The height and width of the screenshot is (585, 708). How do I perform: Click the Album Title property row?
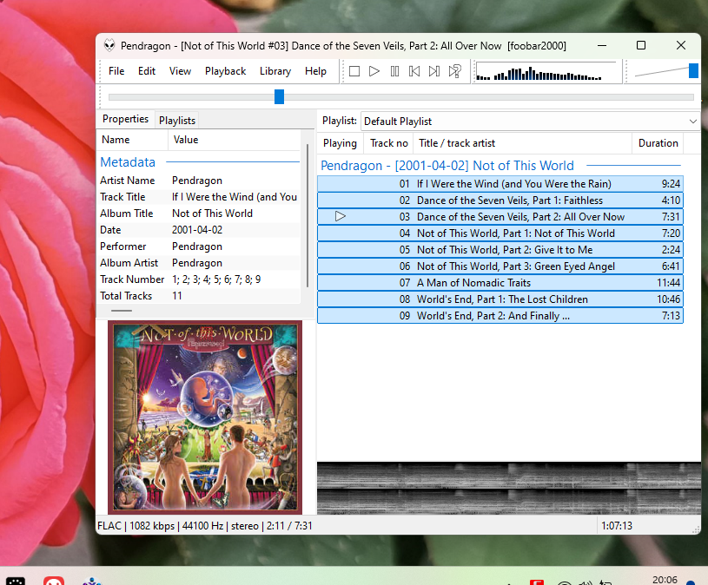pos(199,214)
